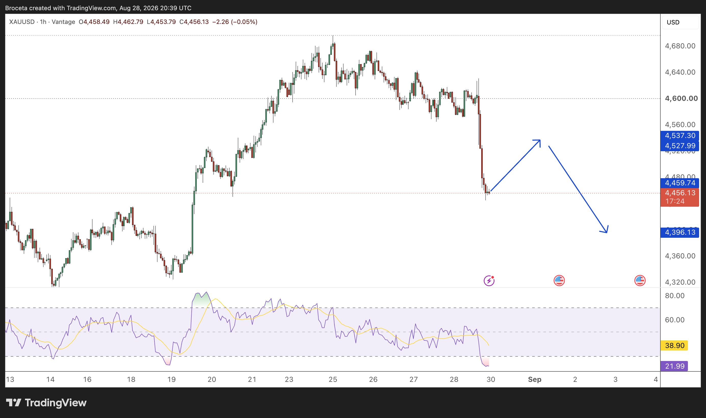Select the 4,396.13 target price label

(x=679, y=232)
